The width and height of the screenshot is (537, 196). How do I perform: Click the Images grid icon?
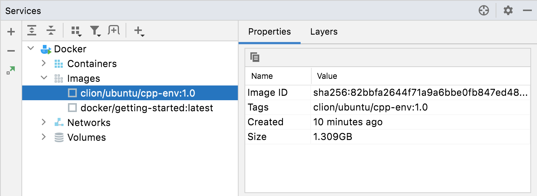pyautogui.click(x=59, y=79)
